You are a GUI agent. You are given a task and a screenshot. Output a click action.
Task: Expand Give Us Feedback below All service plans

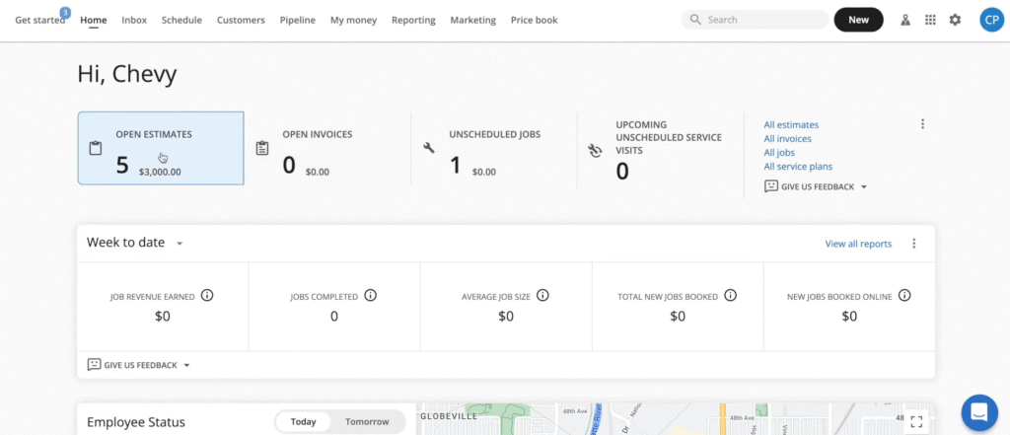(x=864, y=186)
